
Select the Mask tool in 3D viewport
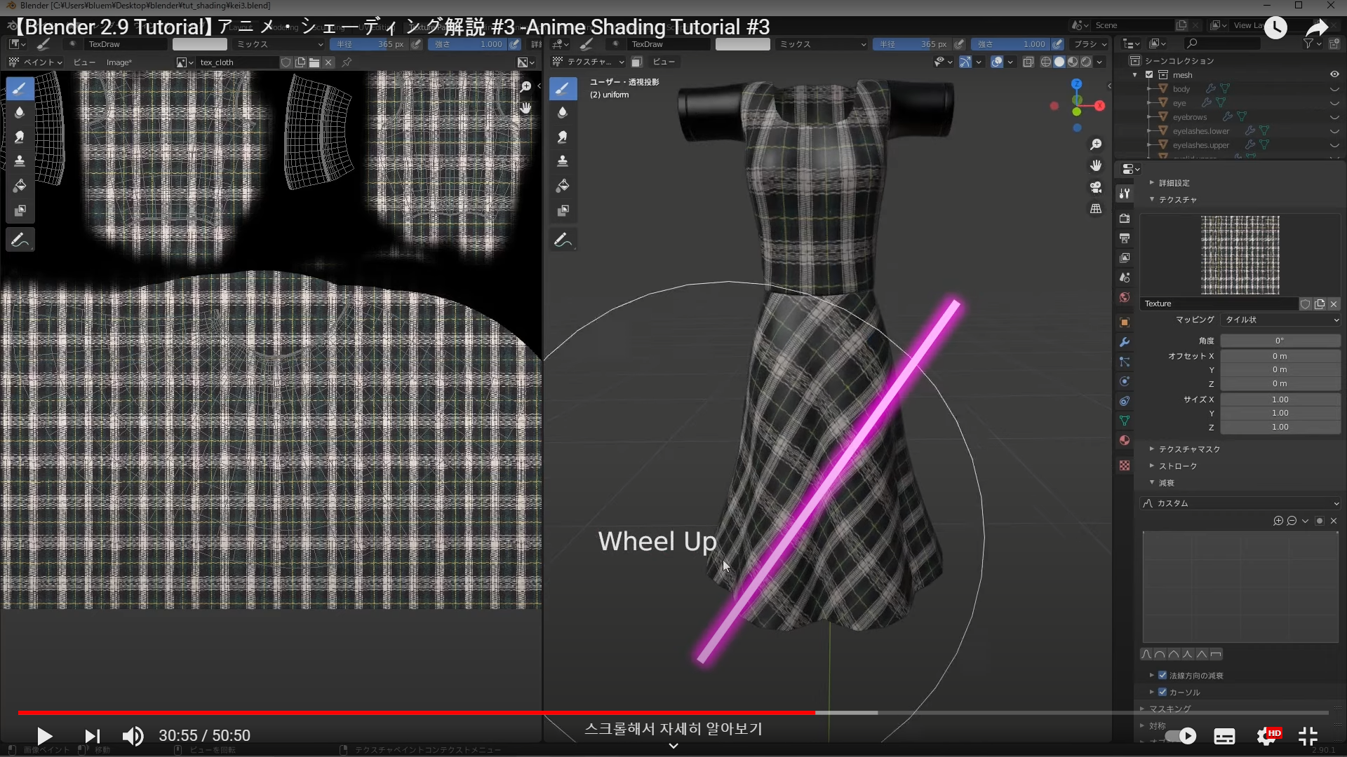(x=562, y=210)
